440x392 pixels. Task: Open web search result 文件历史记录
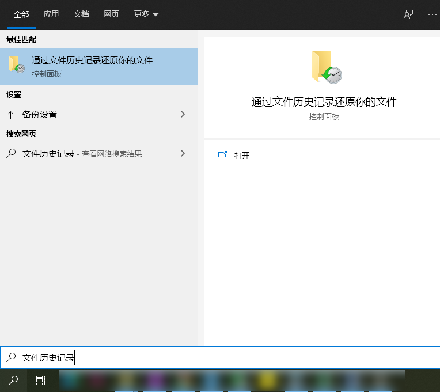pyautogui.click(x=99, y=153)
